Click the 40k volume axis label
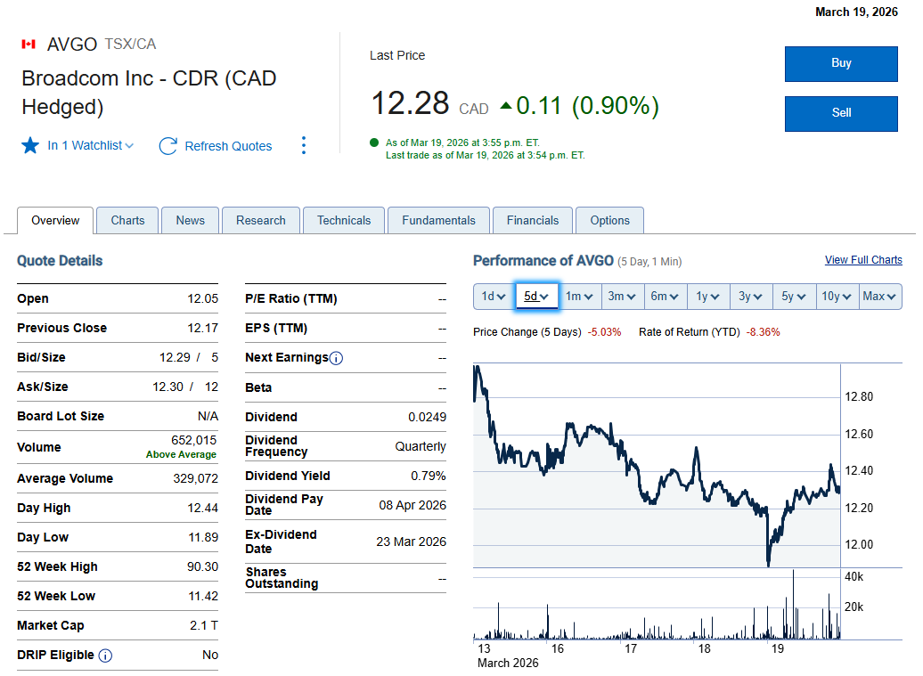 pos(854,577)
